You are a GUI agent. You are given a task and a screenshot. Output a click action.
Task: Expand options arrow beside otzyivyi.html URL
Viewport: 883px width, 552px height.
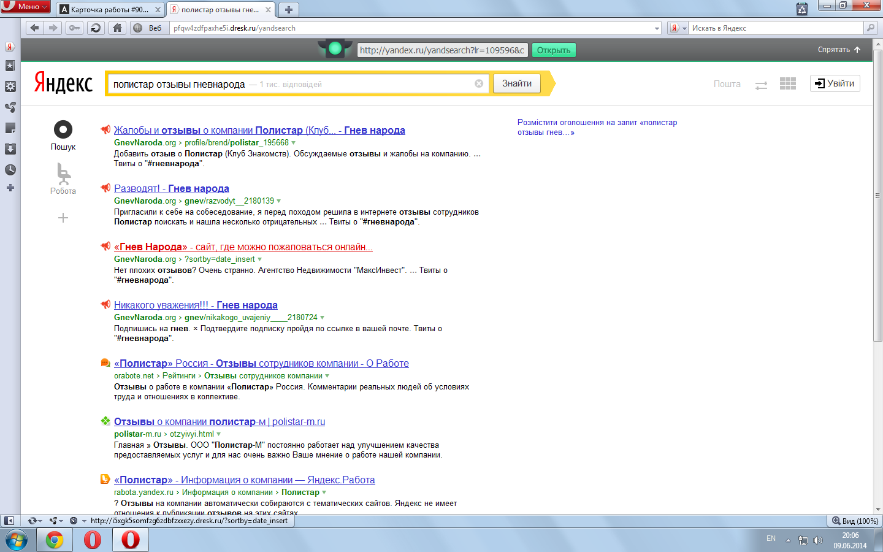(x=218, y=434)
